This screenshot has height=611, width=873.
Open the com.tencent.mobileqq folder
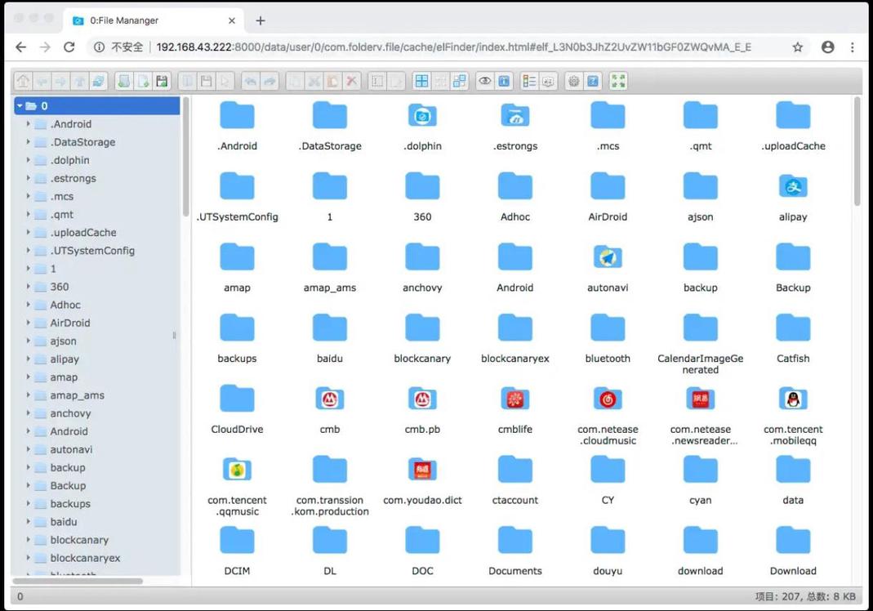click(792, 399)
